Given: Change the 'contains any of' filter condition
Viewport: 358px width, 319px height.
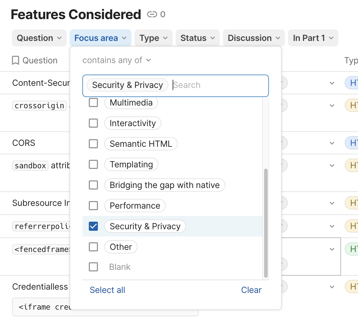Looking at the screenshot, I should tap(117, 60).
